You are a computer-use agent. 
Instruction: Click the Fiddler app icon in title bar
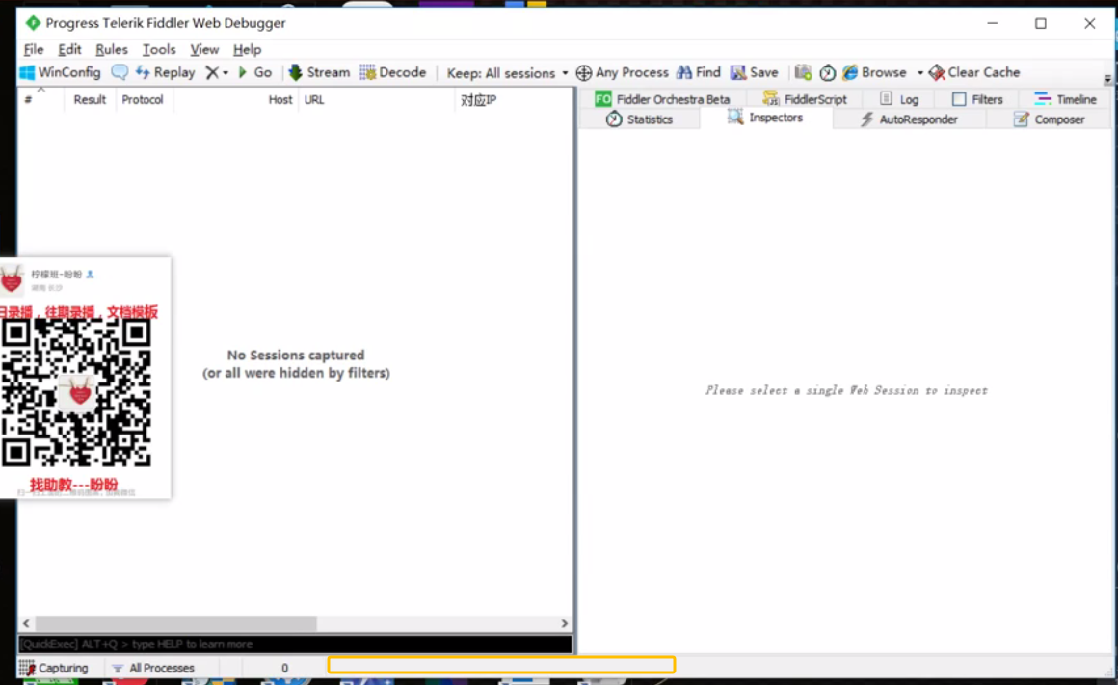[x=33, y=23]
